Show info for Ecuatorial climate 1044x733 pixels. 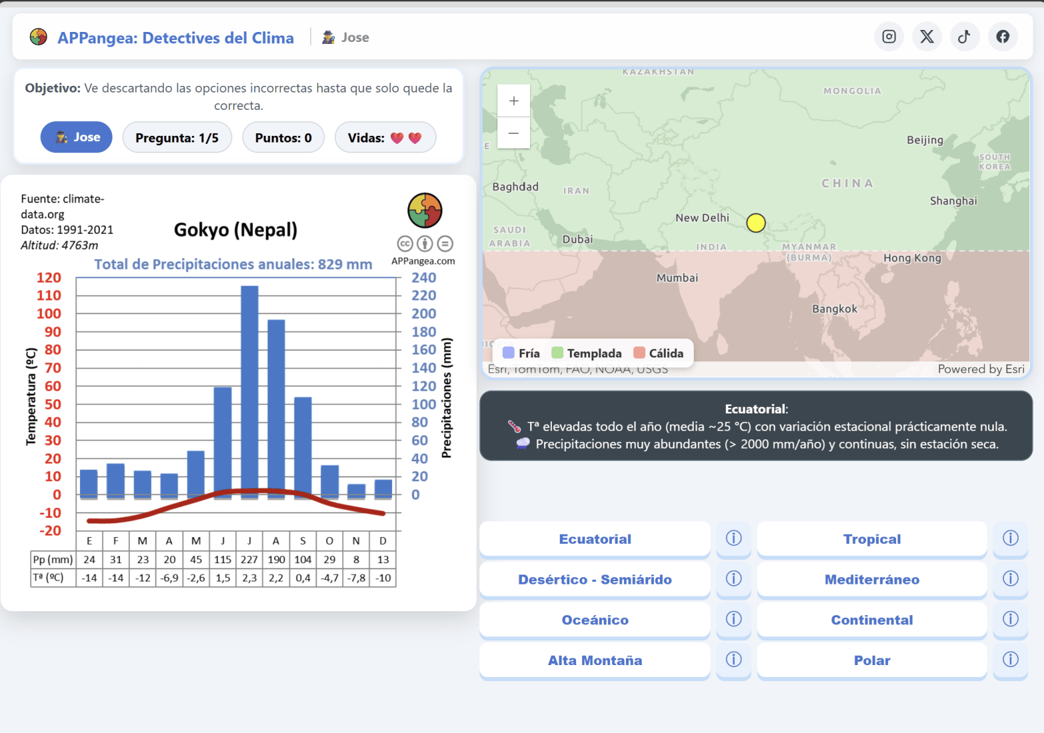click(x=734, y=539)
